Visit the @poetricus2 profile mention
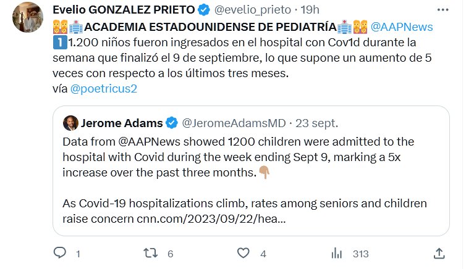This screenshot has width=466, height=269. pos(103,88)
